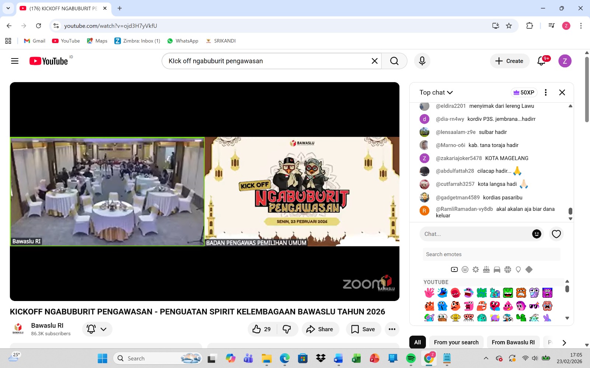Clear the search box text
This screenshot has height=368, width=590.
point(375,61)
